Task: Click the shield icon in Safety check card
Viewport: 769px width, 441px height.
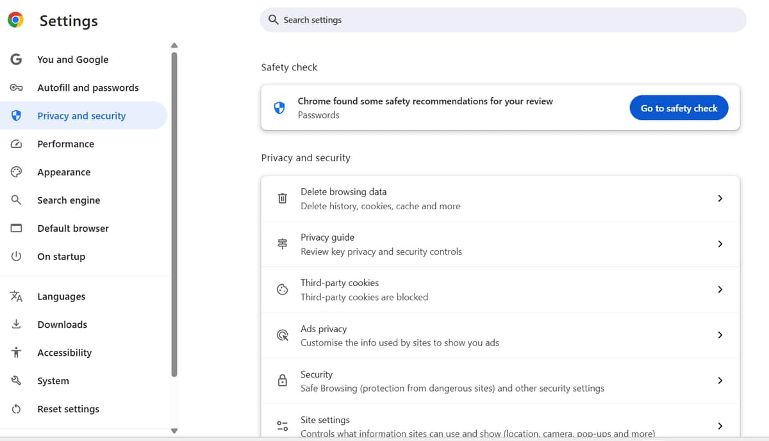Action: [279, 108]
